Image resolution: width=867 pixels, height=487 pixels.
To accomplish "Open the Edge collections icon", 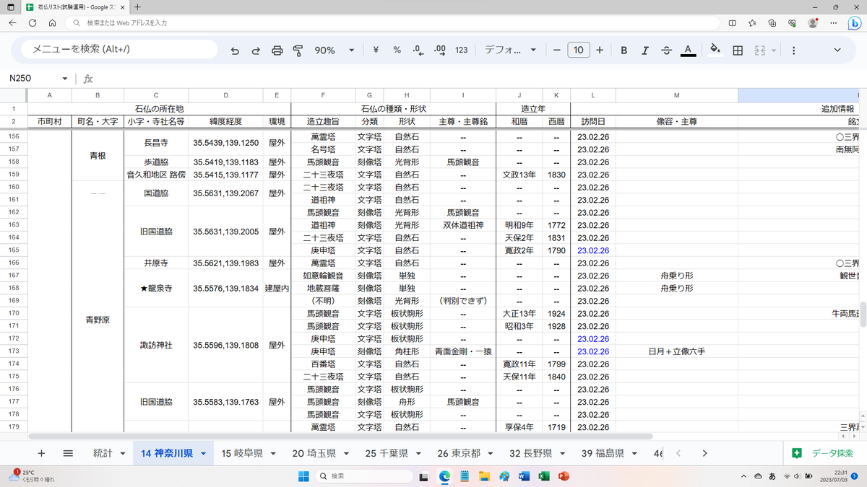I will tap(772, 23).
